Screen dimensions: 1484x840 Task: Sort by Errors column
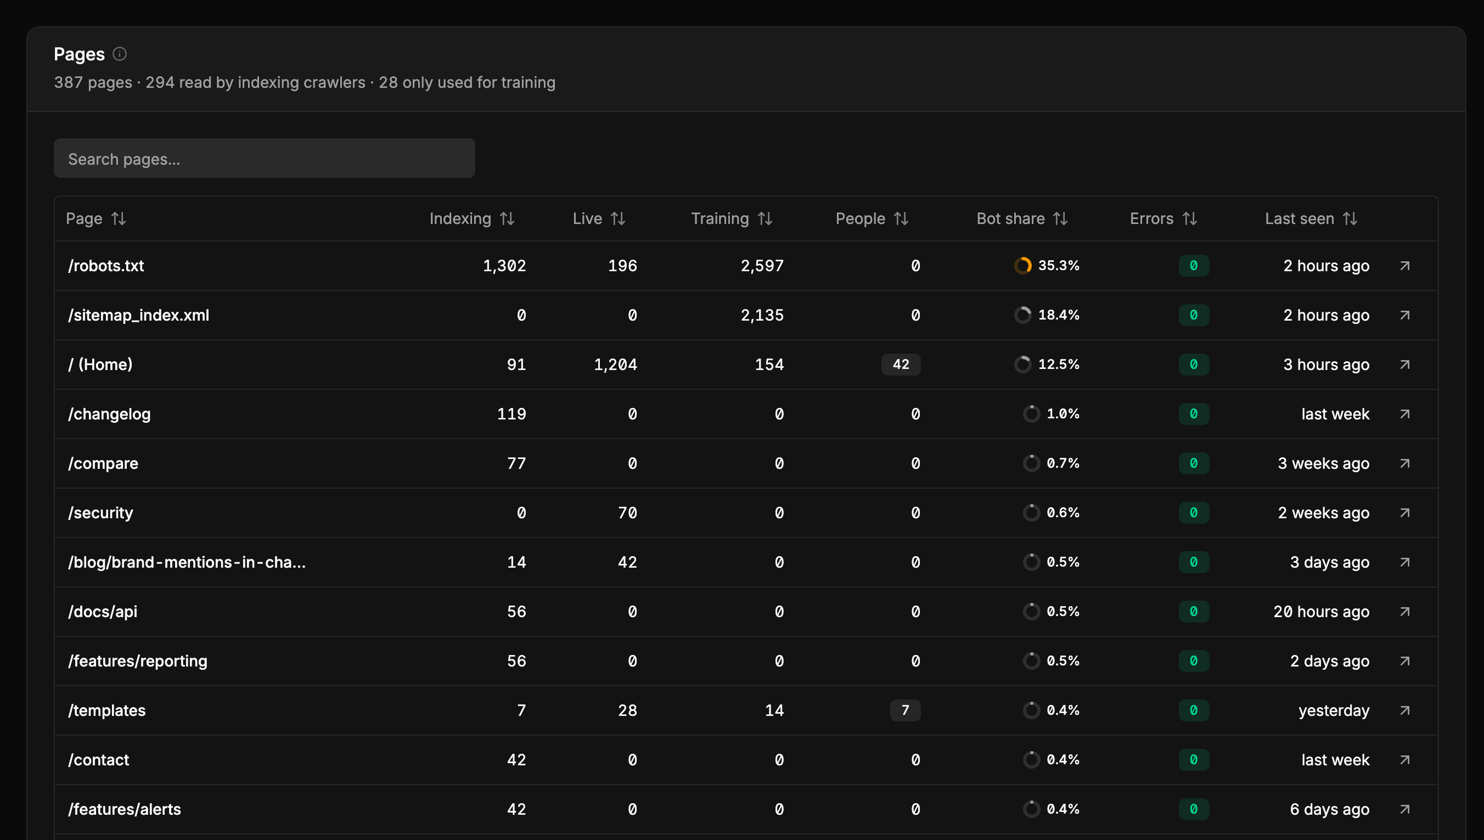click(1163, 219)
